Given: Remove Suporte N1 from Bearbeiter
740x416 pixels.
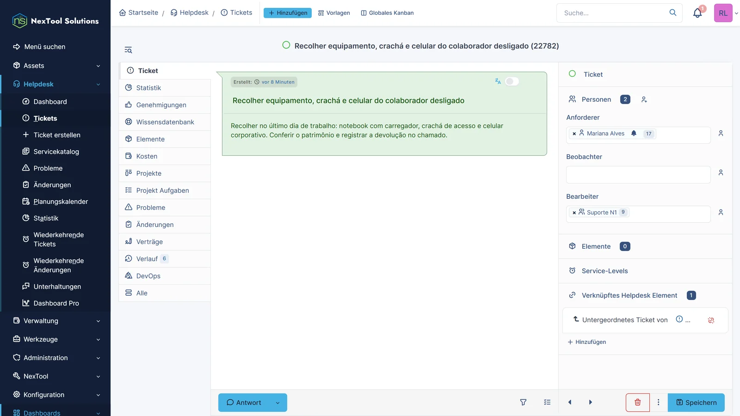Looking at the screenshot, I should click(574, 213).
